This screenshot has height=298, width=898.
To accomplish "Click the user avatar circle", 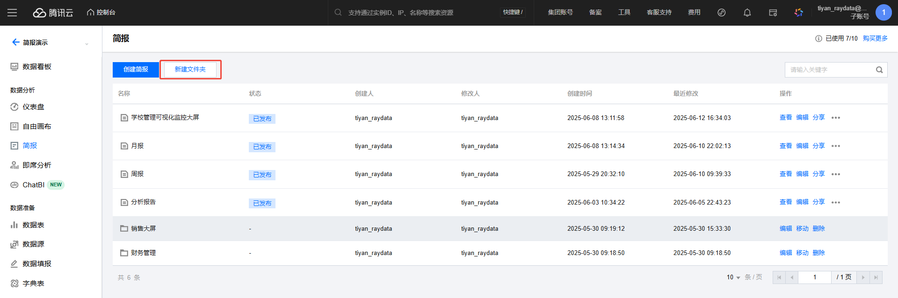I will [883, 13].
